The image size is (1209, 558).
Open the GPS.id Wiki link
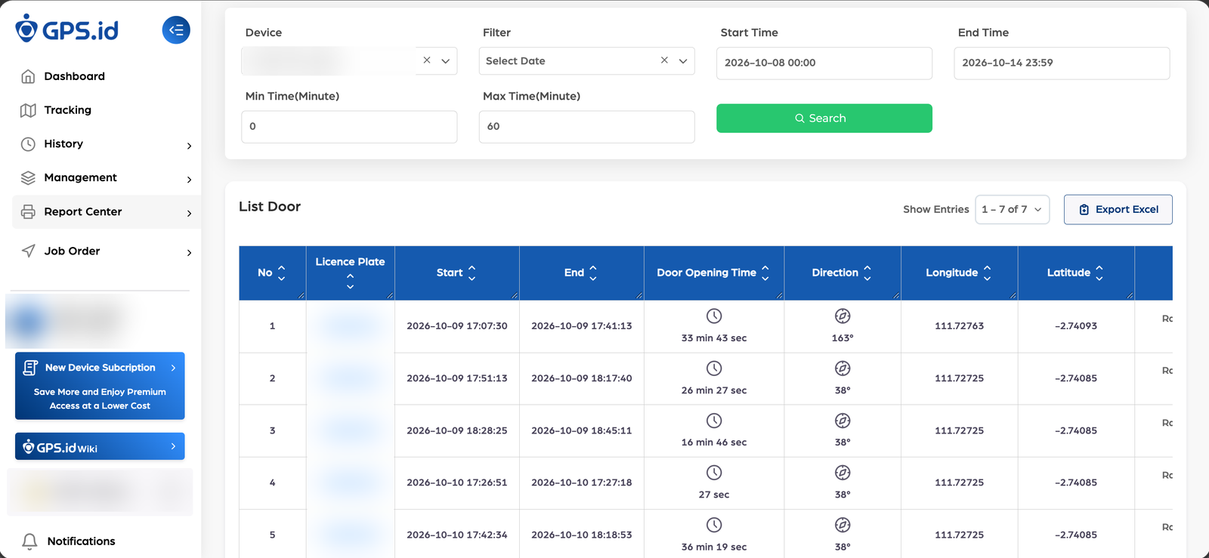coord(100,446)
